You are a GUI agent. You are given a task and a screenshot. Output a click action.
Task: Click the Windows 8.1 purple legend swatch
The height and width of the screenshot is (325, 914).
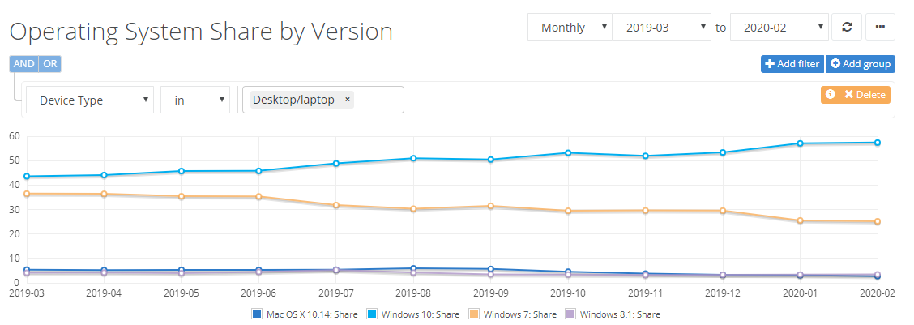pos(570,314)
